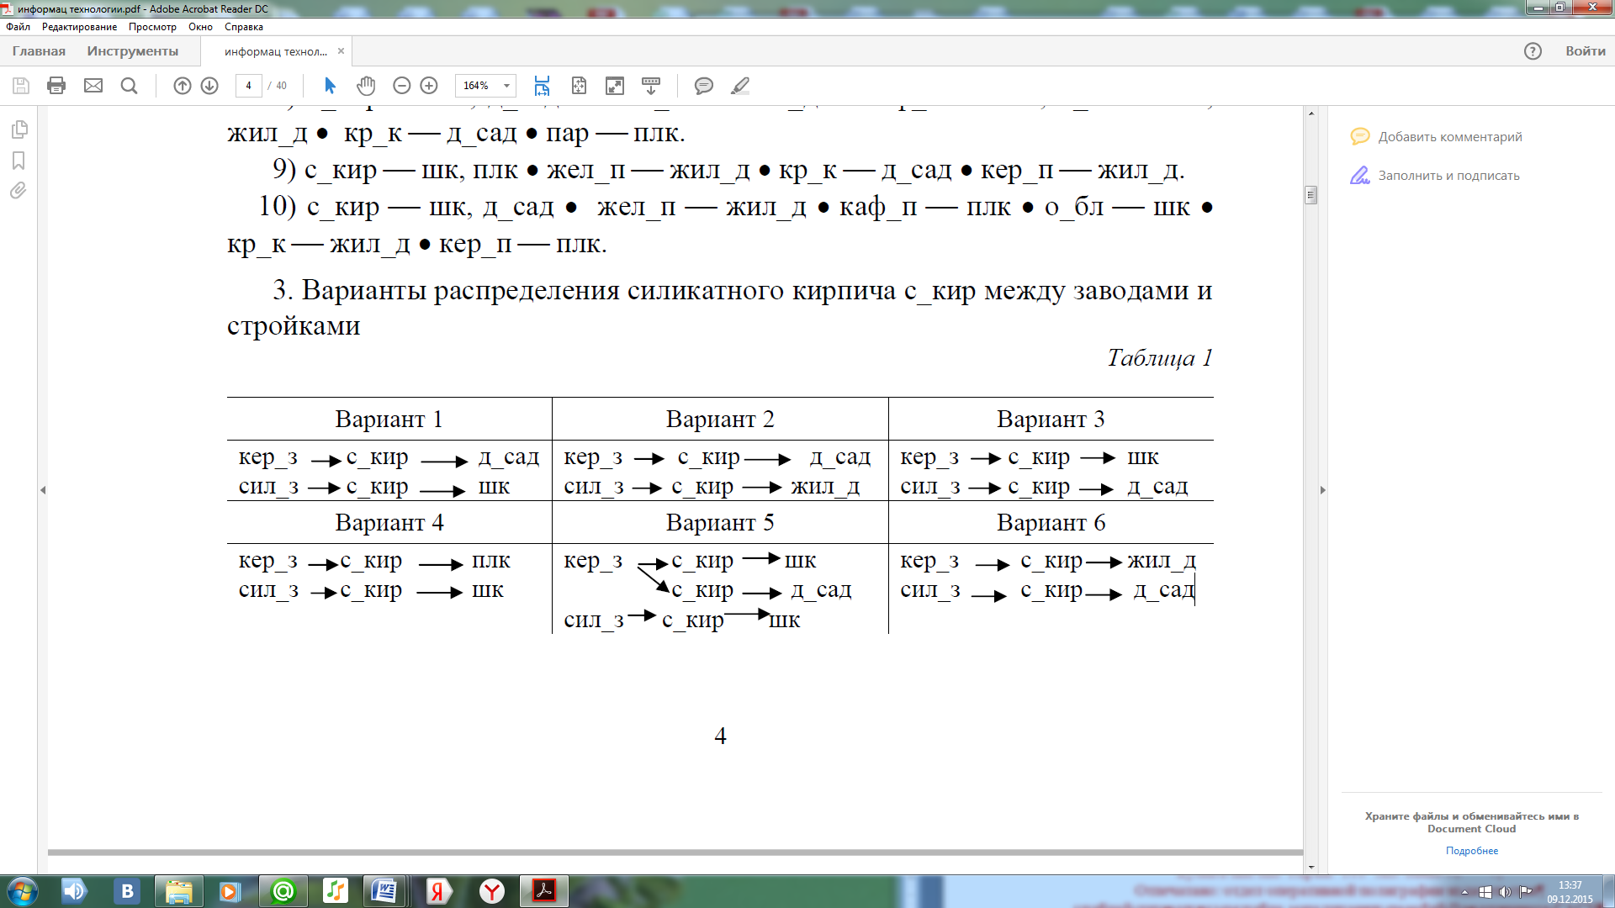
Task: Open the Word taskbar icon
Action: [385, 891]
